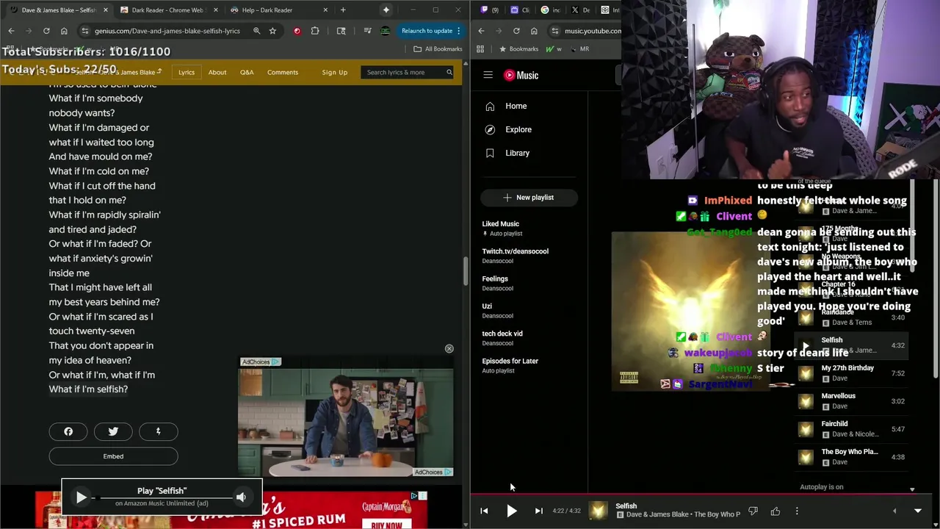Open the Feelings playlist
The image size is (940, 529).
click(529, 283)
